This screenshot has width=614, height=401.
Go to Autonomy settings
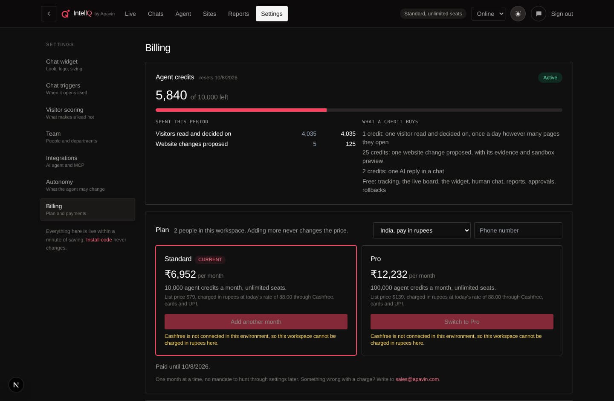[88, 185]
